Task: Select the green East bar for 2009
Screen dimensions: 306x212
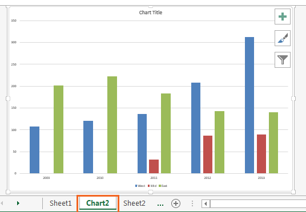Action: click(59, 129)
